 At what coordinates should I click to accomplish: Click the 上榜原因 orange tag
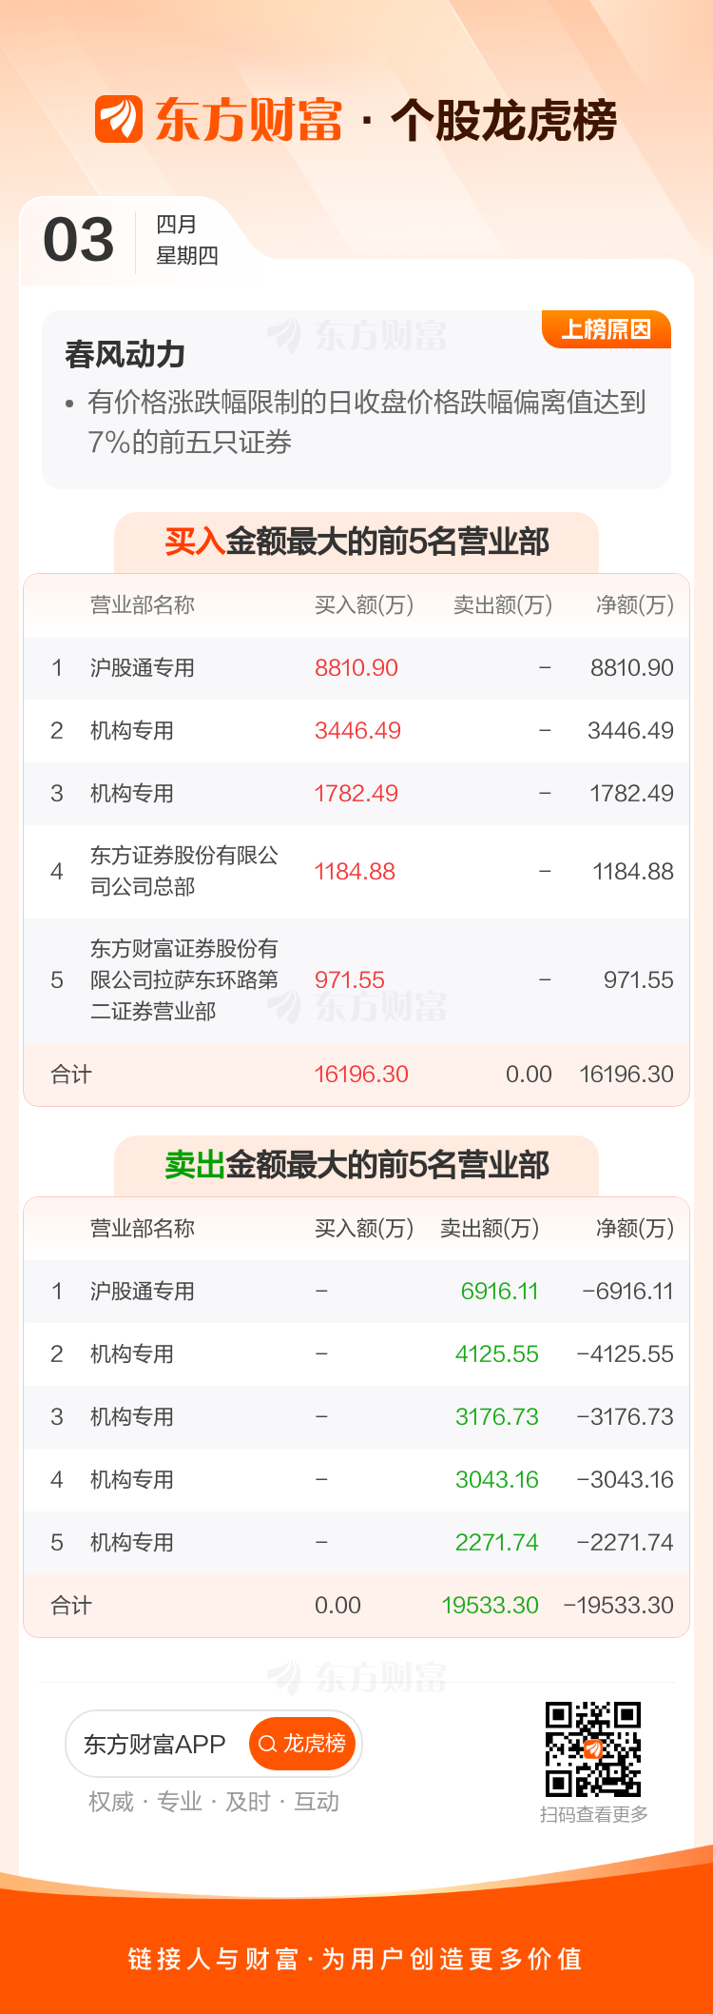pyautogui.click(x=606, y=329)
